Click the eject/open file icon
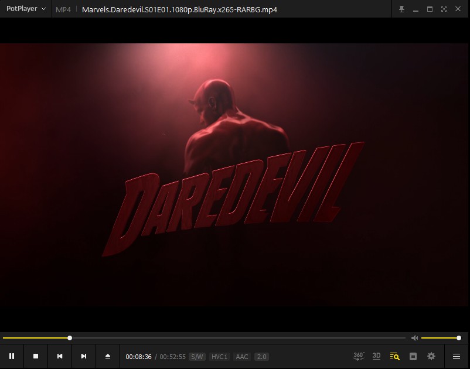 [x=108, y=356]
